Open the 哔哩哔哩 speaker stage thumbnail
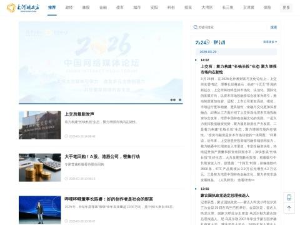This screenshot has width=300, height=225. tap(40, 210)
